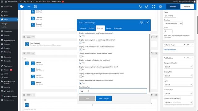The height and width of the screenshot is (111, 198).
Task: Open Layout dropdown in Post Settings
Action: 178,85
